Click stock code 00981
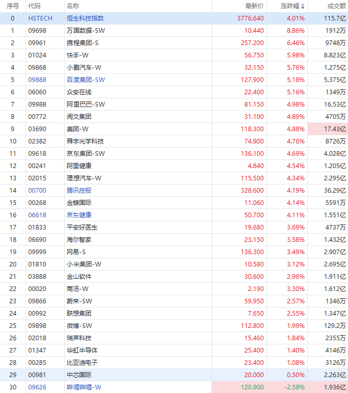This screenshot has height=393, width=348. pos(37,375)
